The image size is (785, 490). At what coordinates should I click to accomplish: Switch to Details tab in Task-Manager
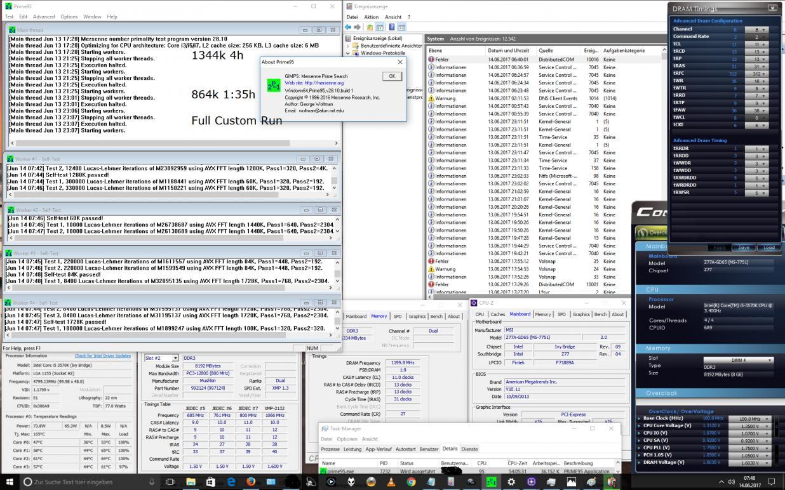[450, 449]
